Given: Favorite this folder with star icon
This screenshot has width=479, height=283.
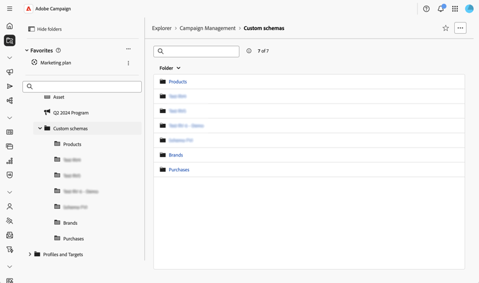Looking at the screenshot, I should pyautogui.click(x=446, y=28).
